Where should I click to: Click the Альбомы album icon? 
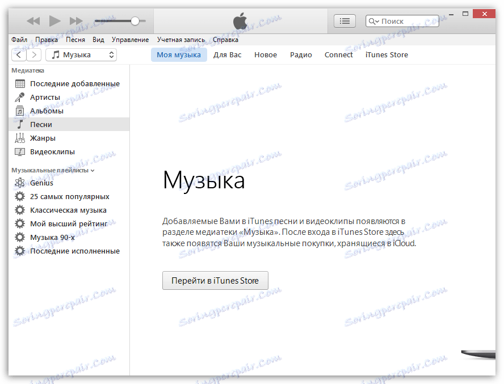[x=20, y=111]
